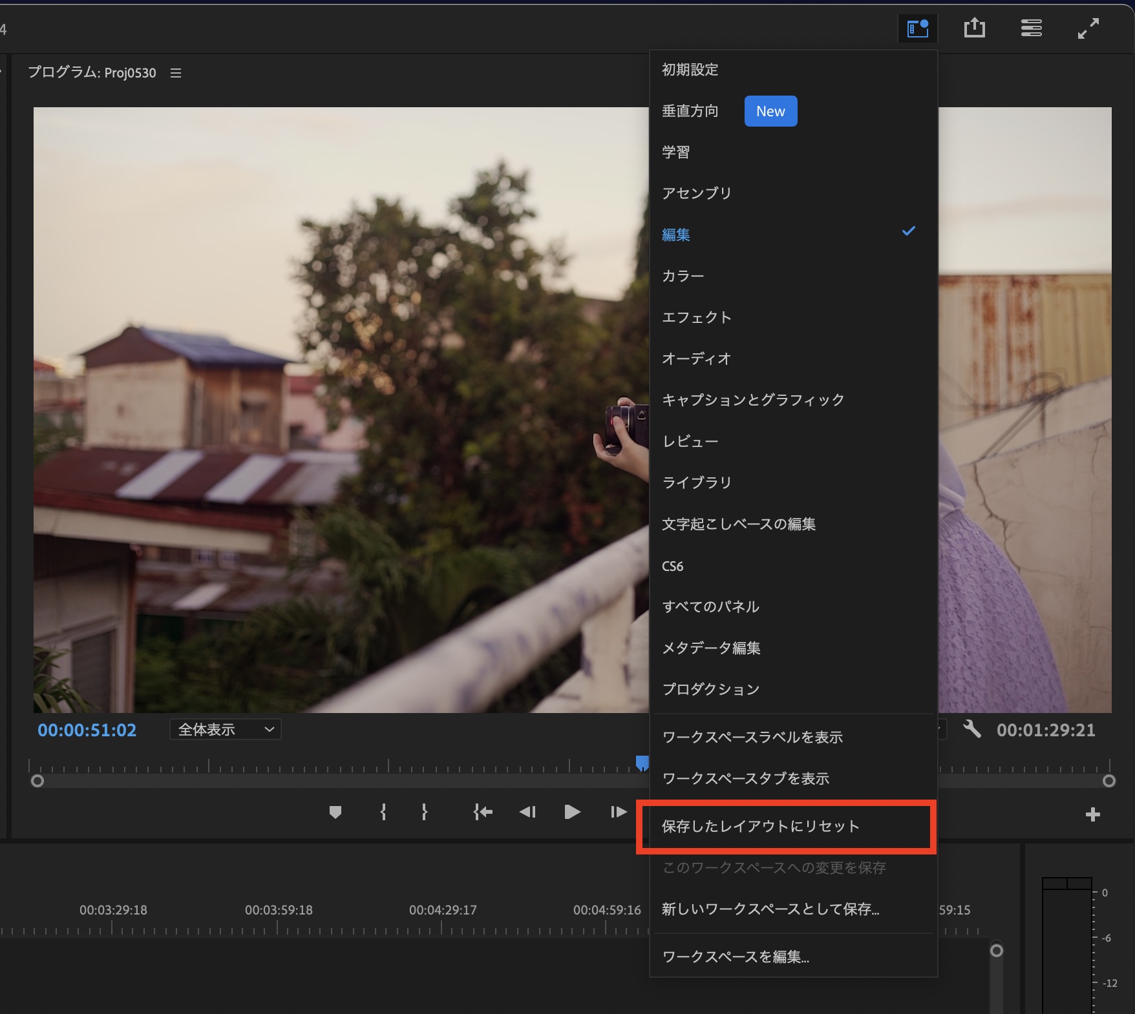This screenshot has width=1135, height=1014.
Task: Open the button editor plus icon
Action: click(x=1092, y=814)
